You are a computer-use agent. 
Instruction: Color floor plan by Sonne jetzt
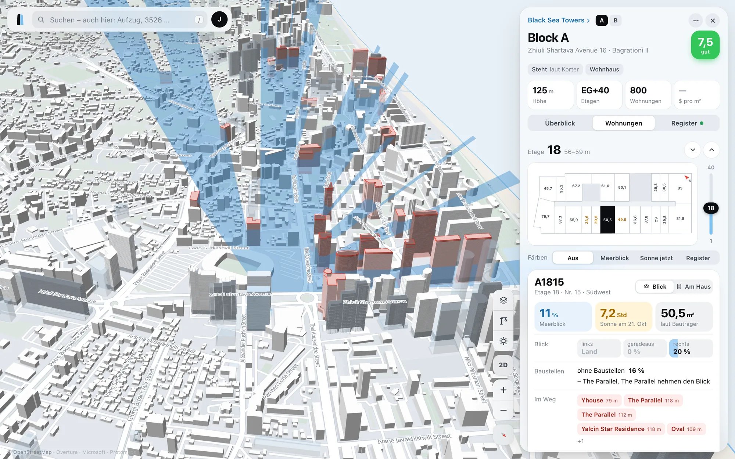pos(656,258)
